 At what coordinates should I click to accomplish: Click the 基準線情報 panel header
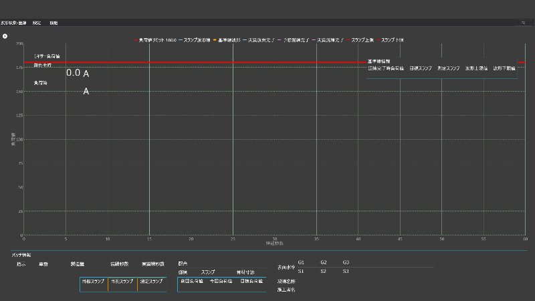pos(379,62)
